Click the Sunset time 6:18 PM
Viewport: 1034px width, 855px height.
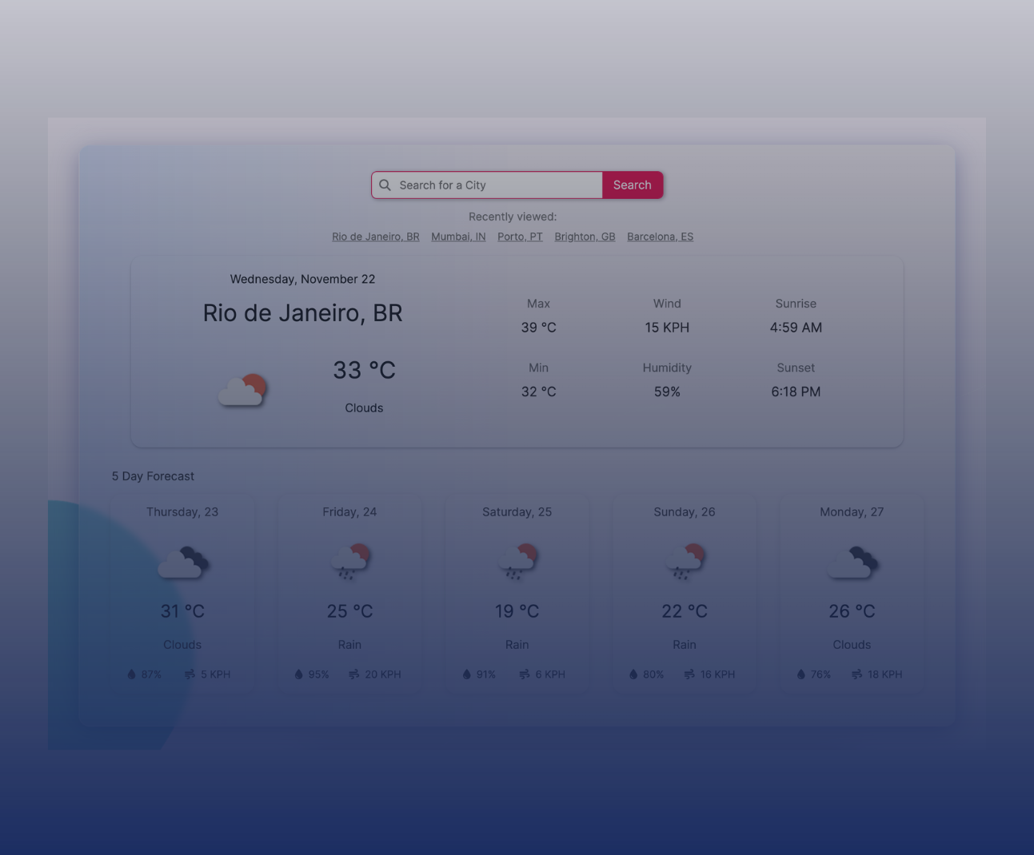click(796, 392)
